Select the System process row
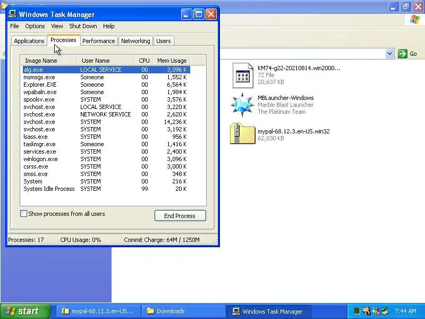The height and width of the screenshot is (319, 425). coord(106,181)
